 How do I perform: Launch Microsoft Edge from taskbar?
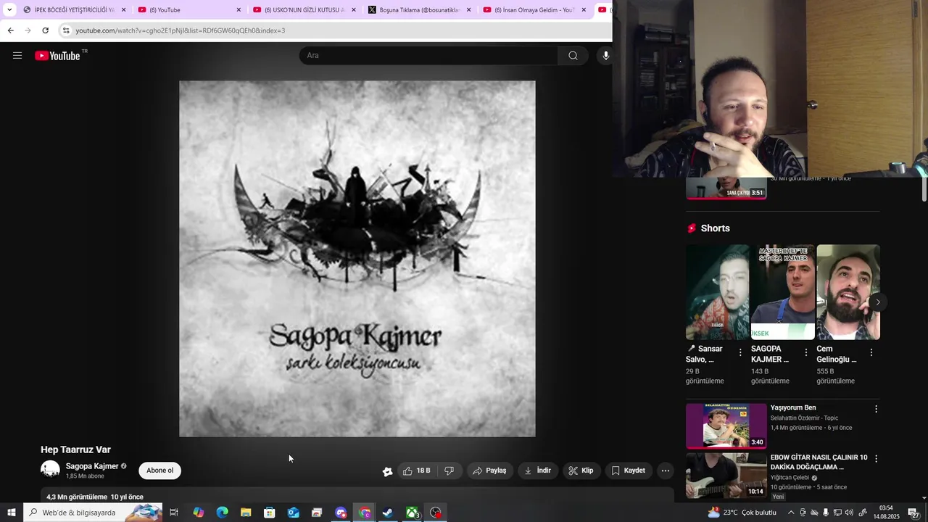click(222, 513)
